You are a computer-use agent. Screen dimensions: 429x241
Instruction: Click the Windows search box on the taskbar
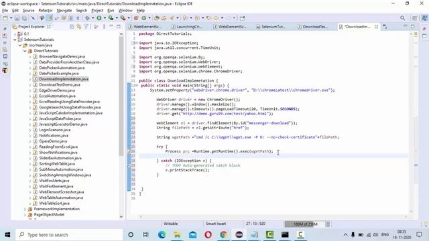click(69, 235)
